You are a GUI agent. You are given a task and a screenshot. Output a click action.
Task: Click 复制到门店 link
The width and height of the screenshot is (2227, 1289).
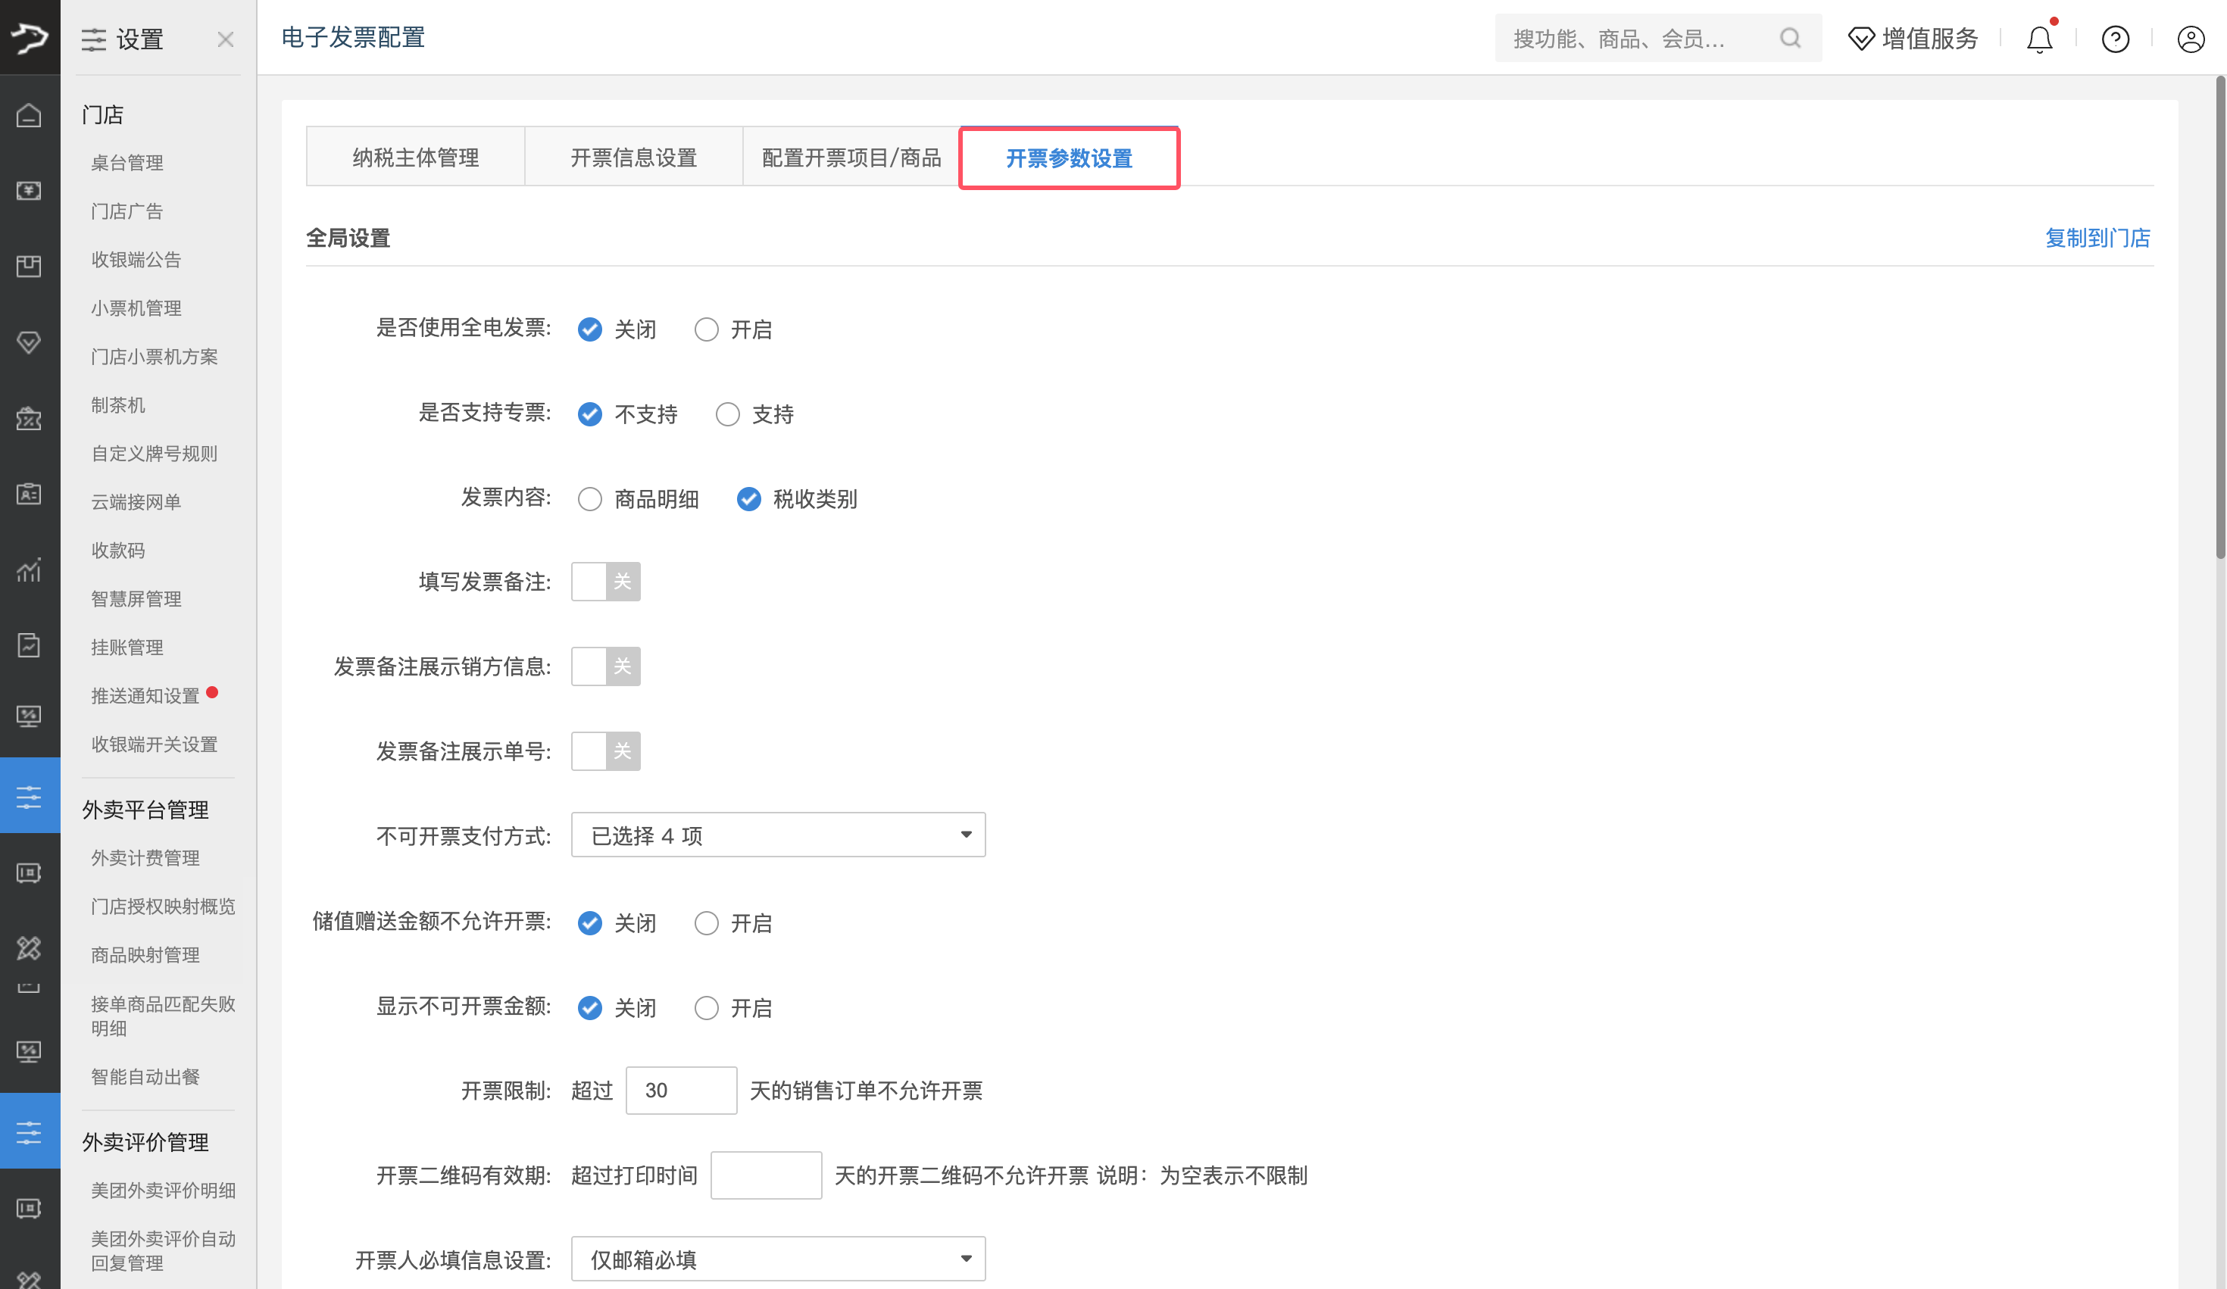click(2097, 238)
